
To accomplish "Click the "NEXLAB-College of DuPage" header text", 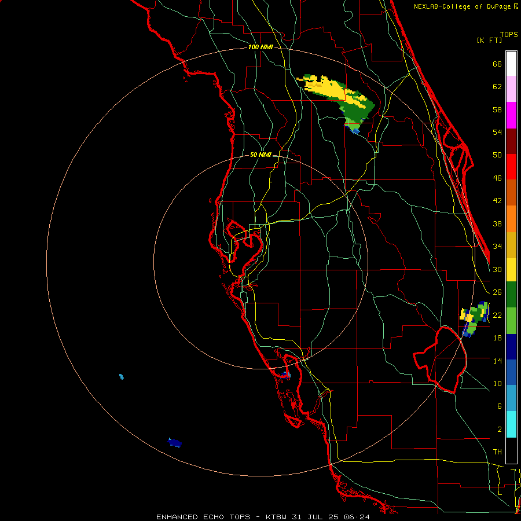I will (463, 6).
